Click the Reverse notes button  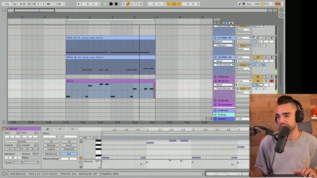[x=51, y=145]
